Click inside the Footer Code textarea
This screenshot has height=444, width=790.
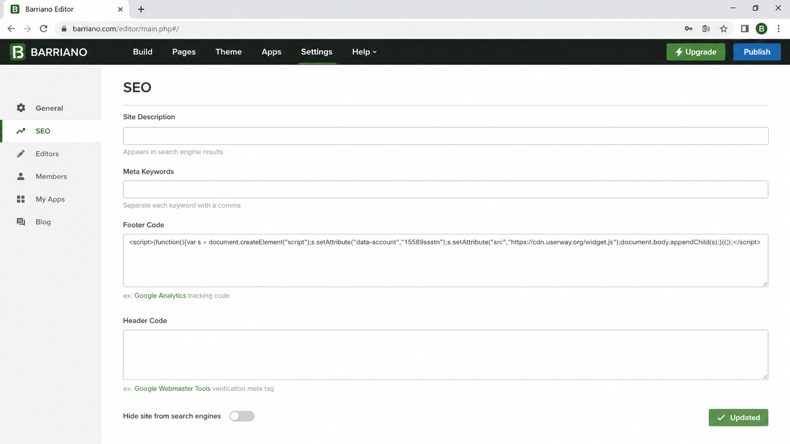446,260
